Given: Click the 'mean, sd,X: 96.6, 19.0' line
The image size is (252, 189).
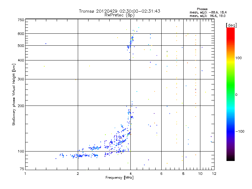Looking at the screenshot, I should [x=208, y=16].
